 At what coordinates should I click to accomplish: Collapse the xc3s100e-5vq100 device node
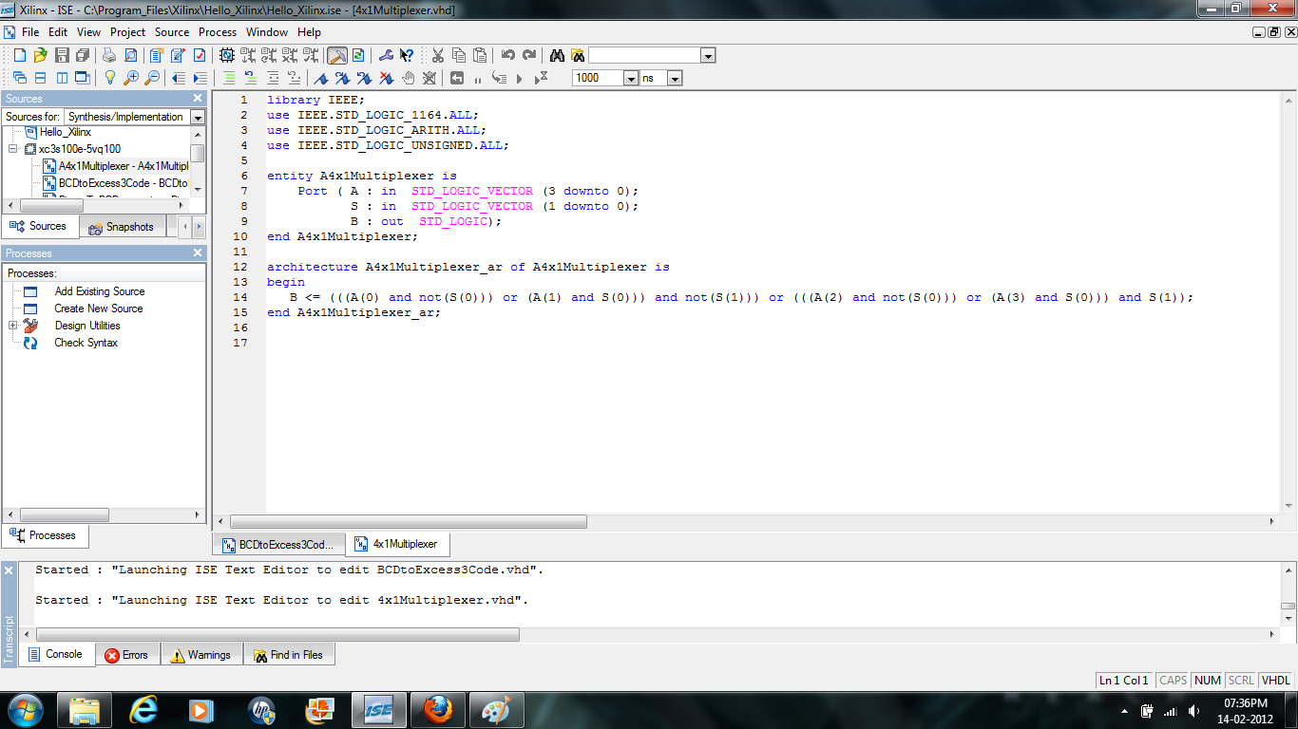coord(13,149)
